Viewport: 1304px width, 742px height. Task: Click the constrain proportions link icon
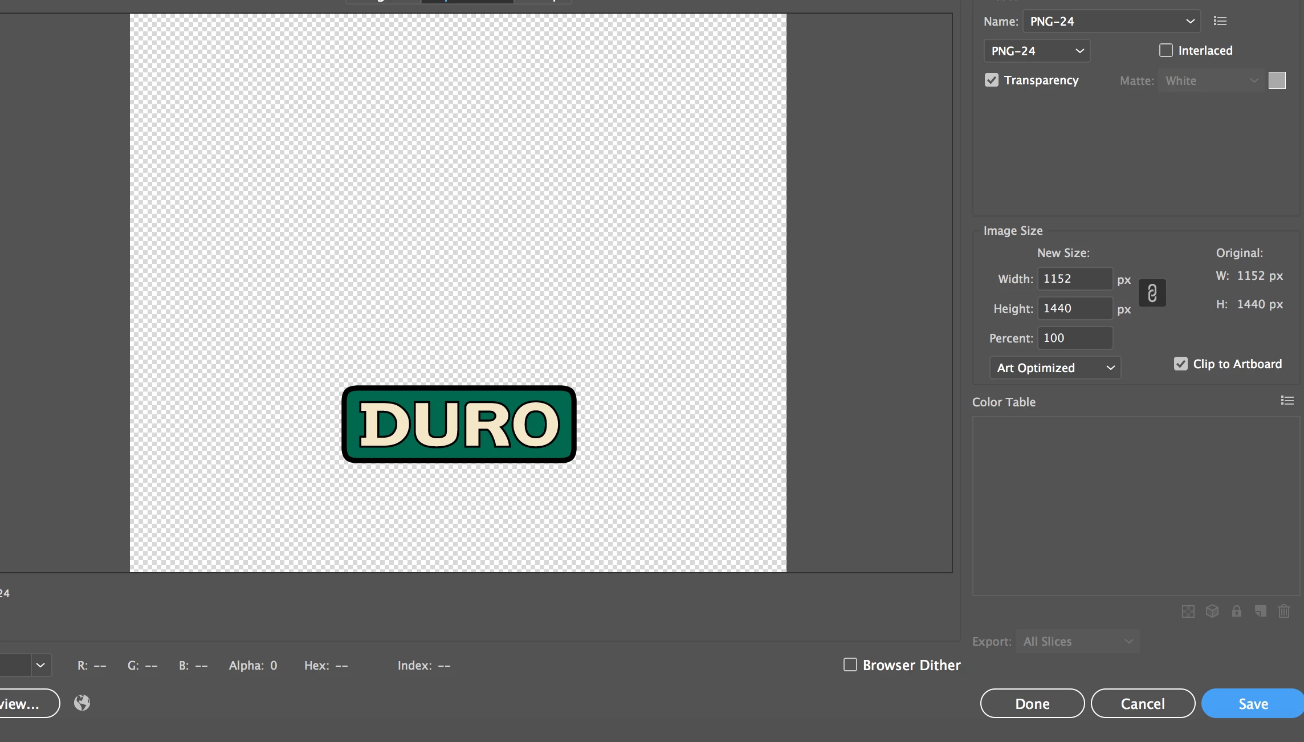(1152, 293)
